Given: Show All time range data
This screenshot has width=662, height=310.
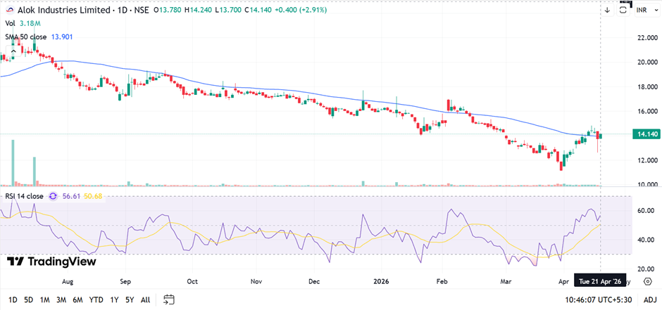Looking at the screenshot, I should click(145, 299).
